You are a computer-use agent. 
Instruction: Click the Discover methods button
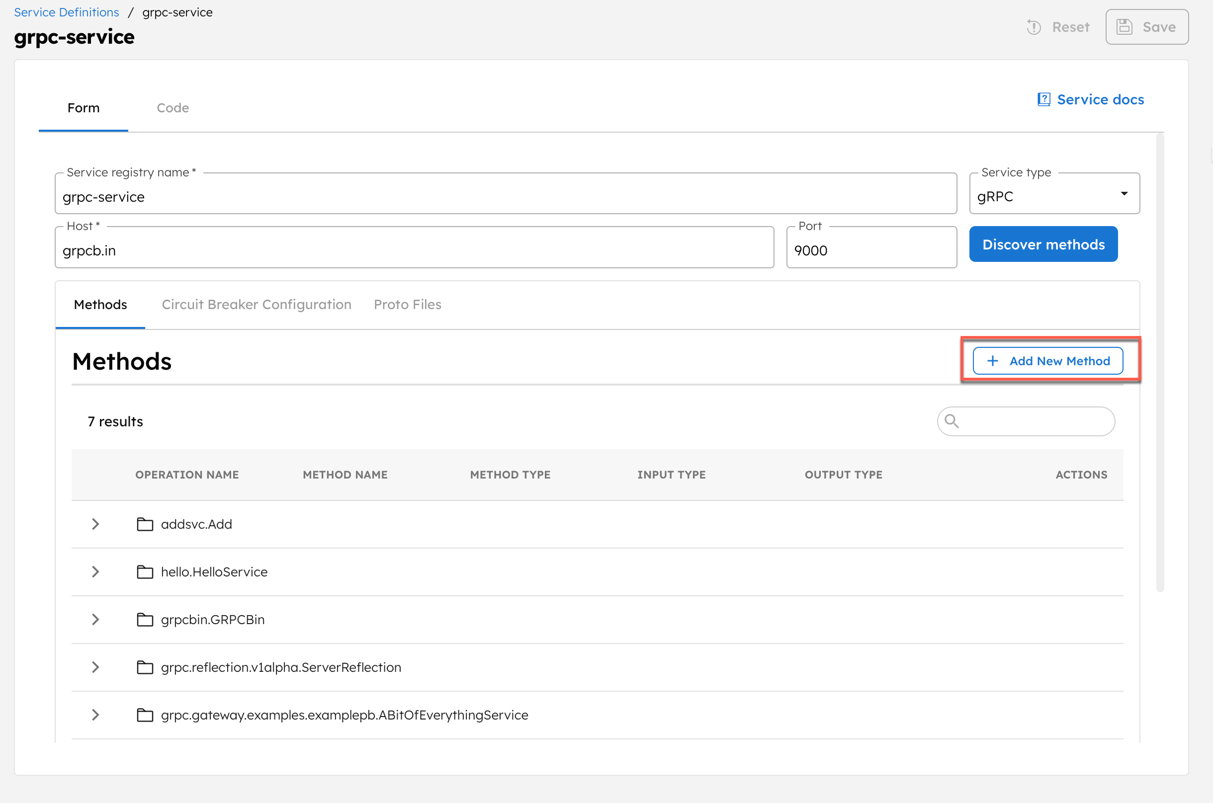click(x=1043, y=244)
